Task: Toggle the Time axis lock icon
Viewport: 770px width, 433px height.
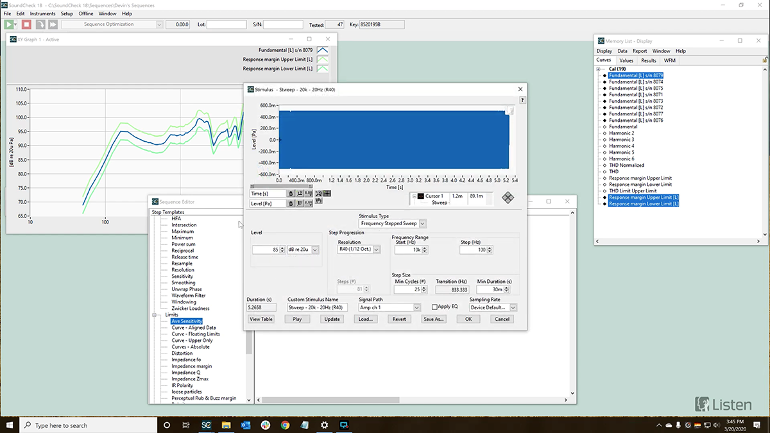Action: pyautogui.click(x=291, y=193)
